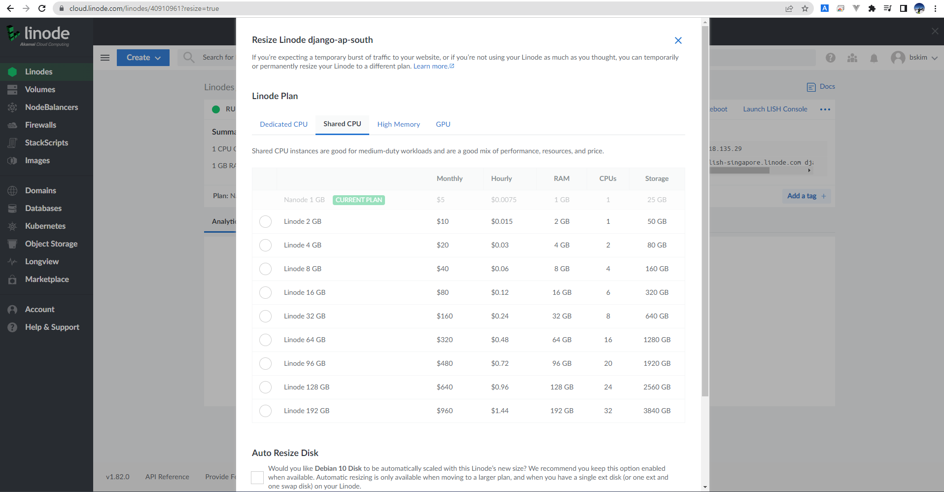Open Databases in the sidebar
This screenshot has height=492, width=944.
tap(46, 209)
